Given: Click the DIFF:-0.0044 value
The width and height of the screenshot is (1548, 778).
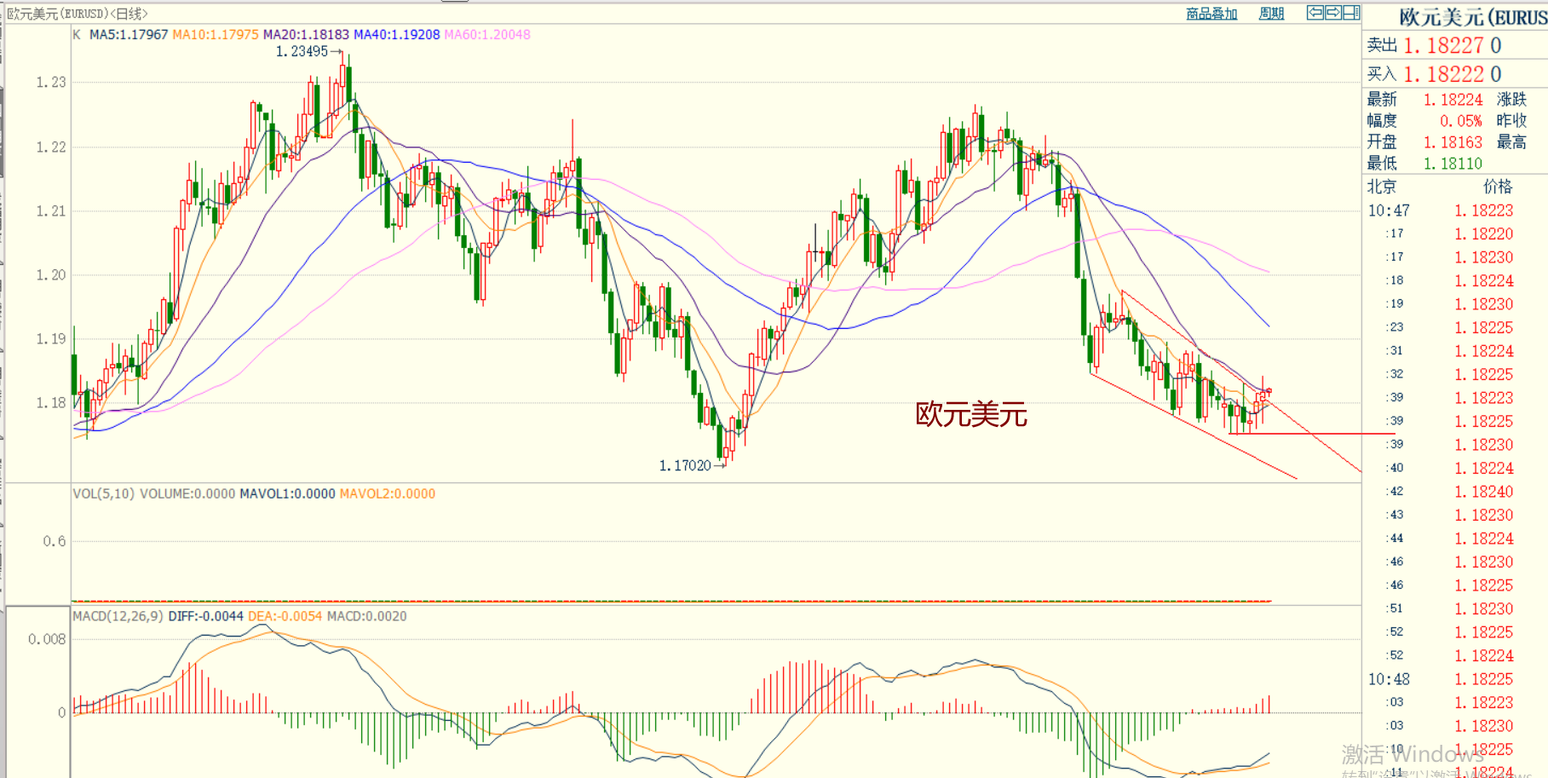Looking at the screenshot, I should 206,616.
